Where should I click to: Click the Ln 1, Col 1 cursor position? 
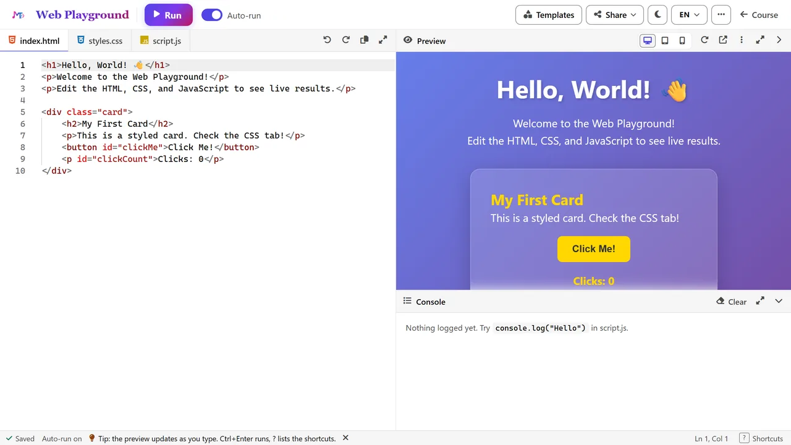coord(711,438)
